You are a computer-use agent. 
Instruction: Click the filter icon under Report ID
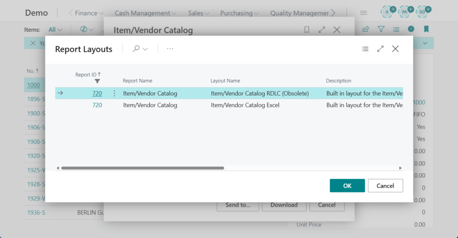click(x=97, y=81)
